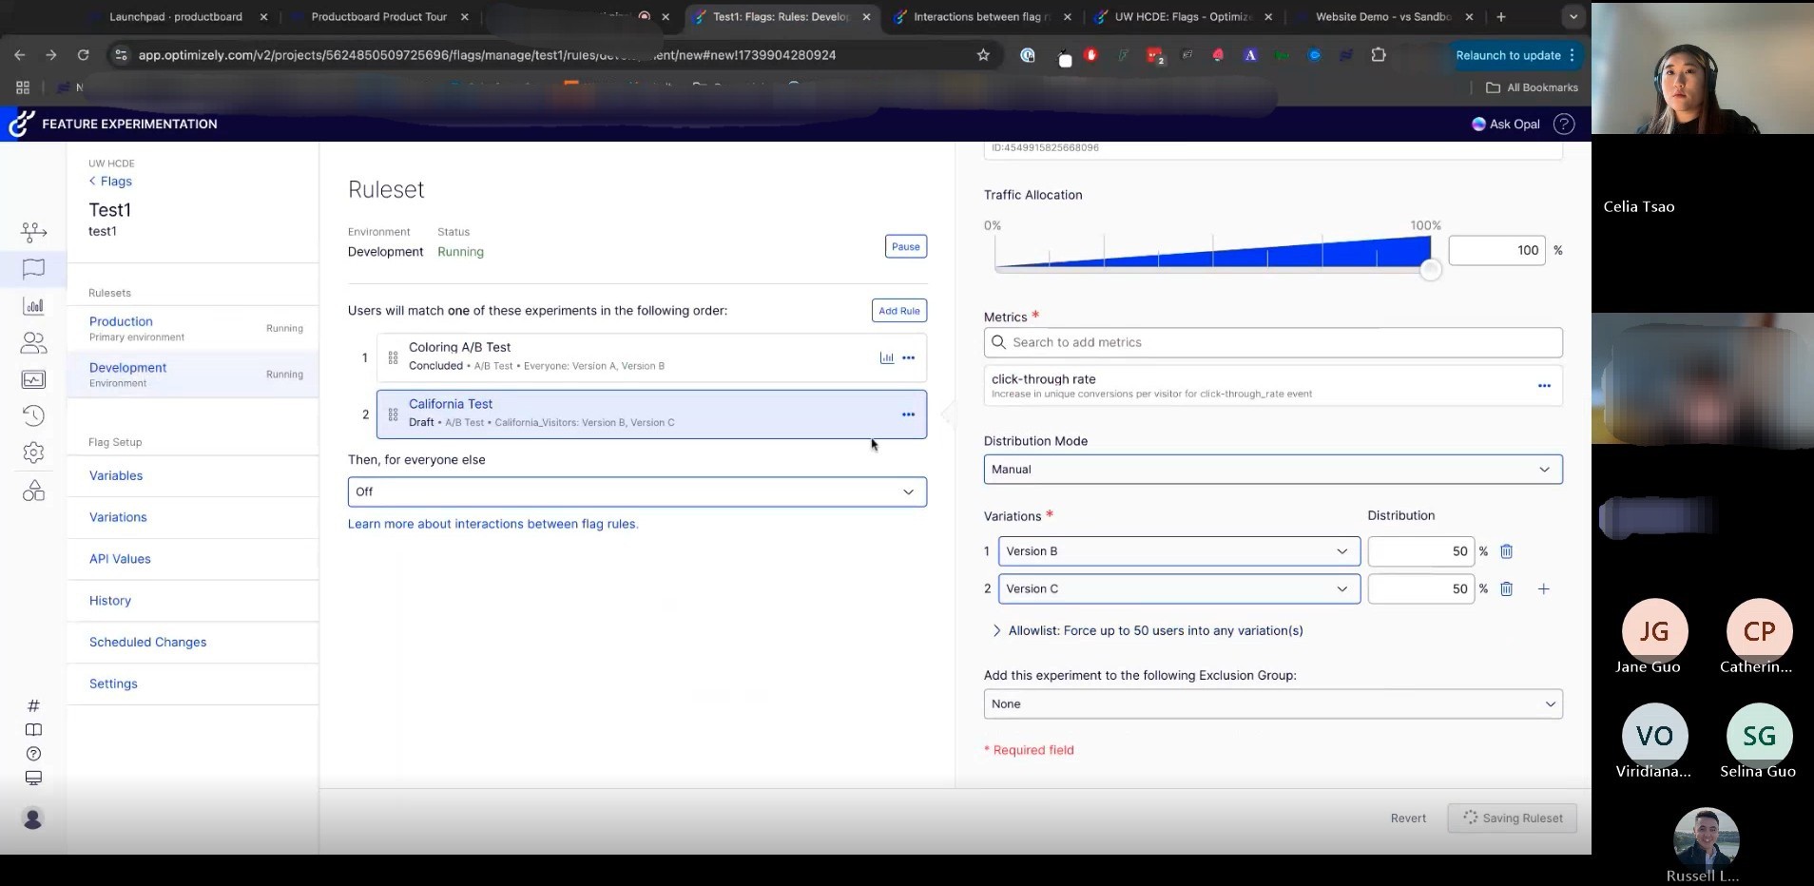
Task: Open the Distribution Mode Manual dropdown
Action: [1273, 470]
